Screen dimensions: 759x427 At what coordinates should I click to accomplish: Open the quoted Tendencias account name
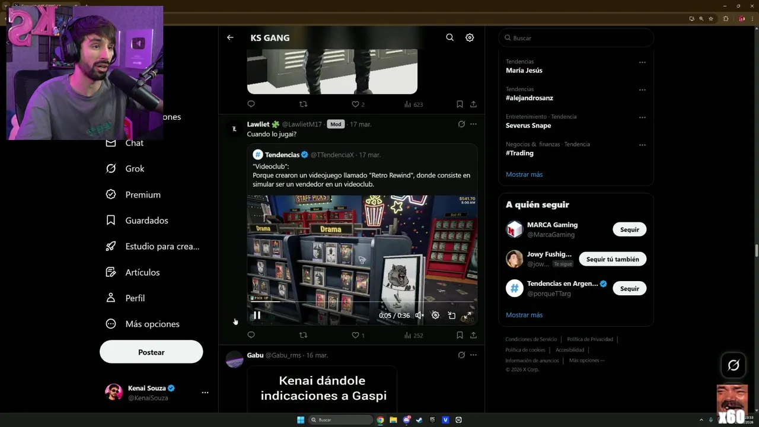282,154
